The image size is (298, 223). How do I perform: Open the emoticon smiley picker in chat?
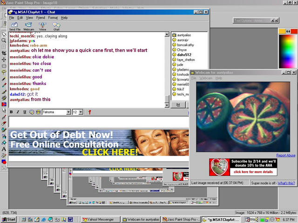(x=38, y=112)
